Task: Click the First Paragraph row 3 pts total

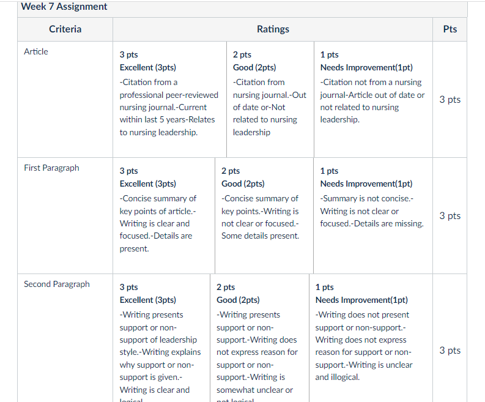Action: [450, 216]
